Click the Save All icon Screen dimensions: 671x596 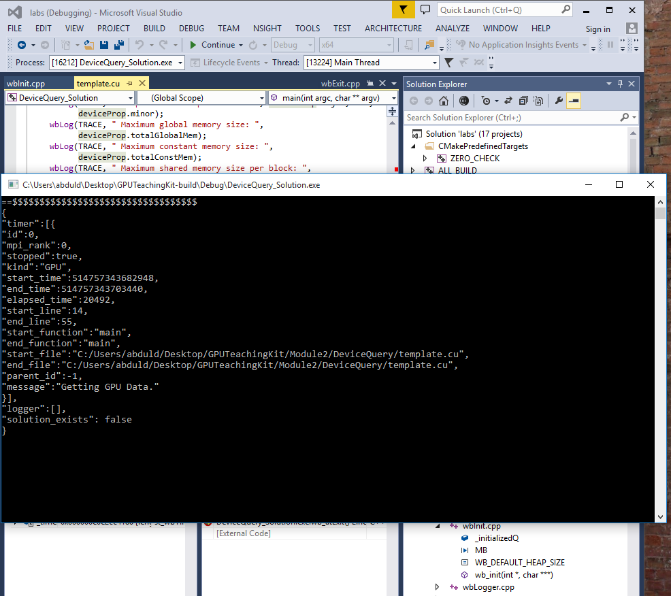click(119, 44)
